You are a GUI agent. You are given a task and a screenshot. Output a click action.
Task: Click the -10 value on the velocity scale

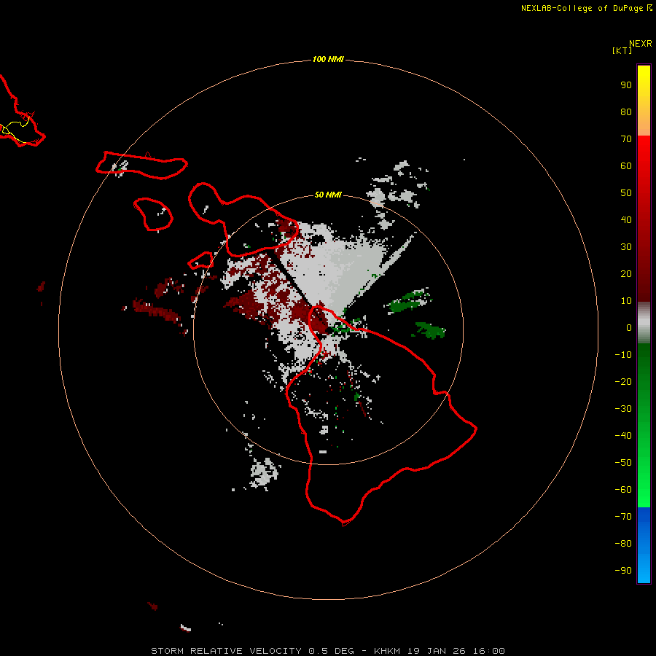(623, 355)
